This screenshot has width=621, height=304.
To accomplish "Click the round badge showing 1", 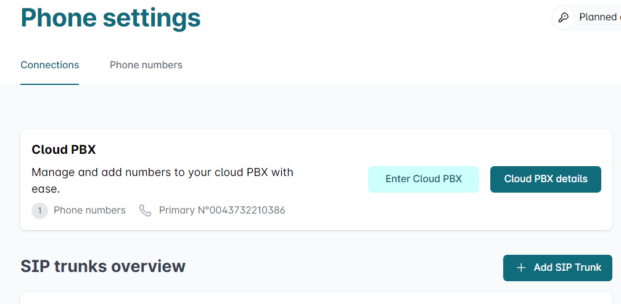I will [39, 210].
